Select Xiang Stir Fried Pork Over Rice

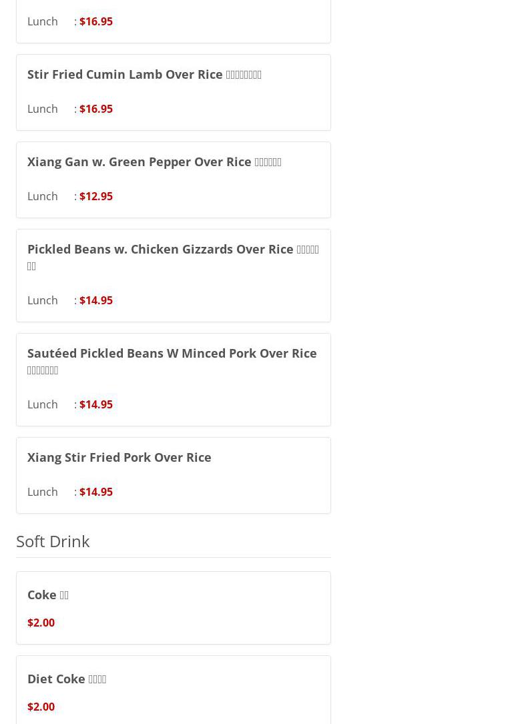point(119,457)
